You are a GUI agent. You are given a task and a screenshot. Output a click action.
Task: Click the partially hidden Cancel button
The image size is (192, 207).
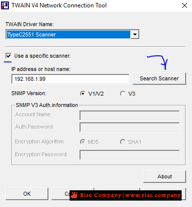61,194
